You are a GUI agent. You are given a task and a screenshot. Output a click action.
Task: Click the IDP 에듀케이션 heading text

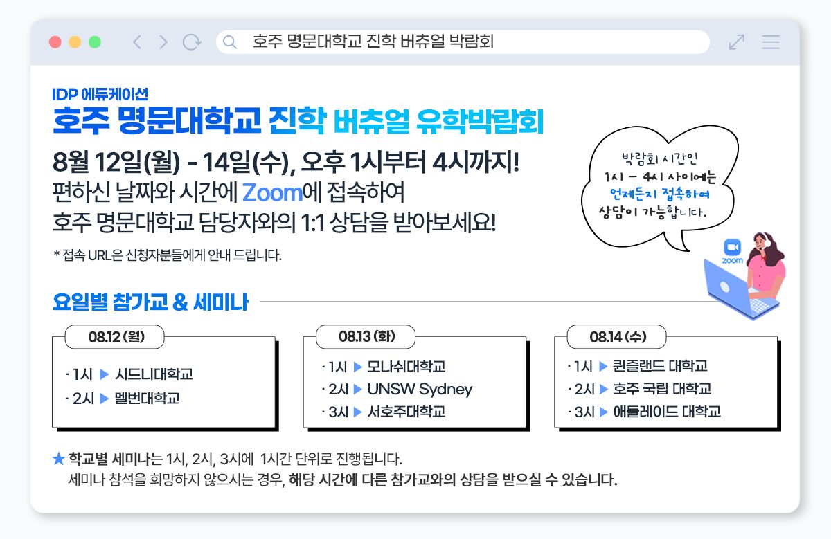(x=100, y=94)
